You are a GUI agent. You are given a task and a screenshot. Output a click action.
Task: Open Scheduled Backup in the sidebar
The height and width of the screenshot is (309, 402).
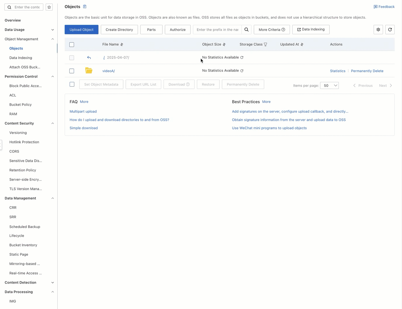tap(25, 227)
